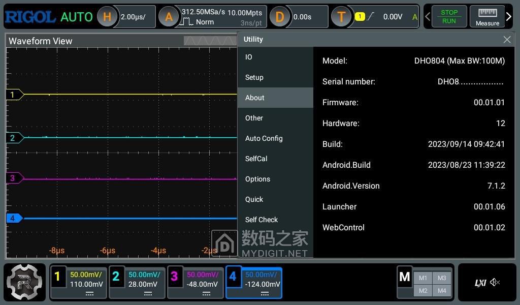Open channel 3 -48.00mV offset setting

(x=202, y=285)
